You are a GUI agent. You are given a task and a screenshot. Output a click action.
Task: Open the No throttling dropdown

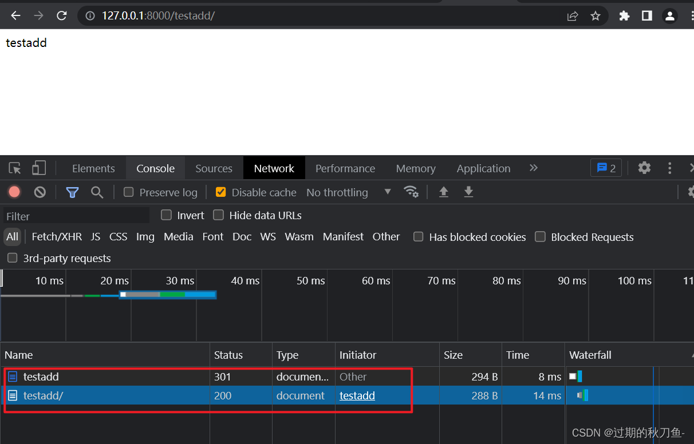pyautogui.click(x=349, y=192)
